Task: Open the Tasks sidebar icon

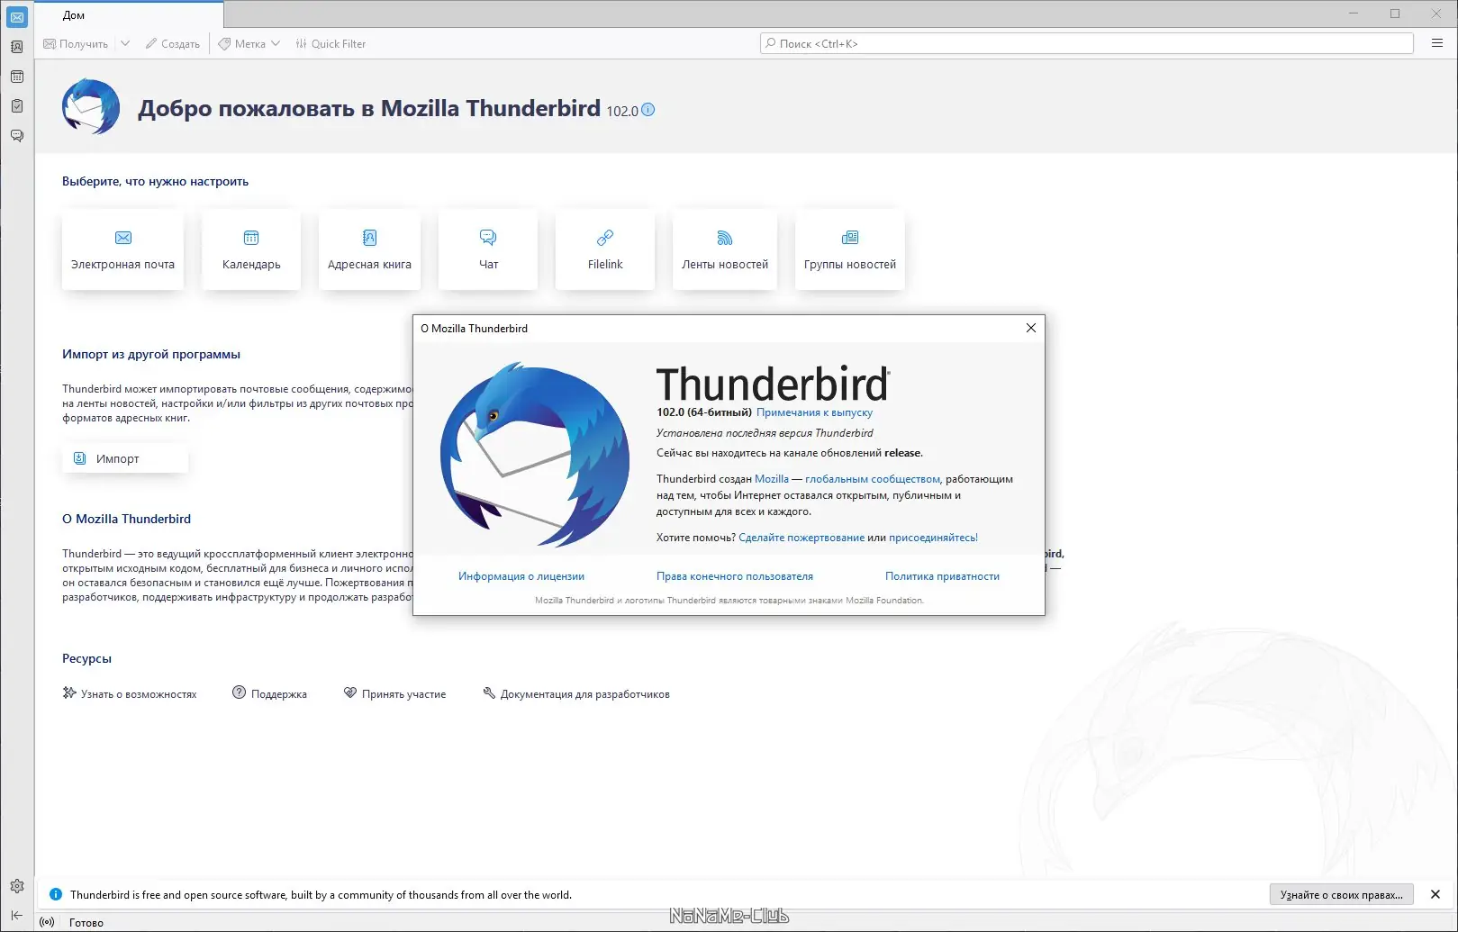Action: click(x=17, y=106)
